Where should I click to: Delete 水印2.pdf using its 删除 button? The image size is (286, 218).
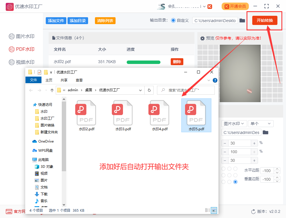[x=177, y=62]
